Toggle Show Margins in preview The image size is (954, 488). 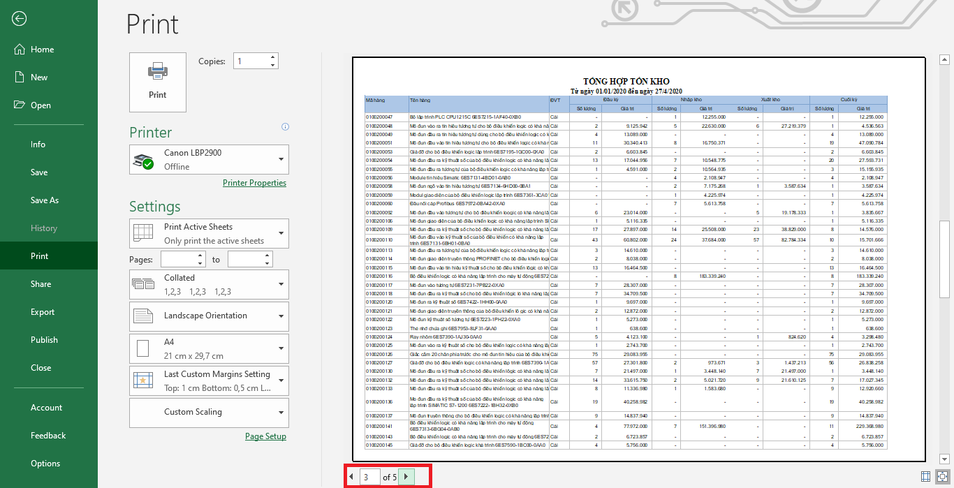[926, 477]
